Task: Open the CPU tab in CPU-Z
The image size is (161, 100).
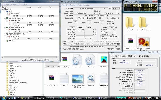Action: [112, 56]
